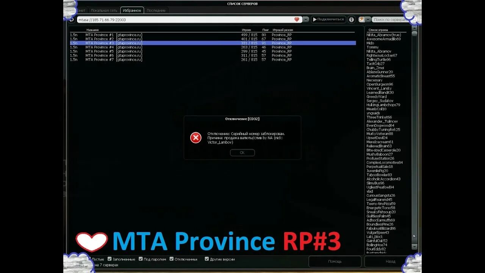Image resolution: width=485 pixels, height=273 pixels.
Task: Click player Nikita_Abramov(true) in player list
Action: 383,35
